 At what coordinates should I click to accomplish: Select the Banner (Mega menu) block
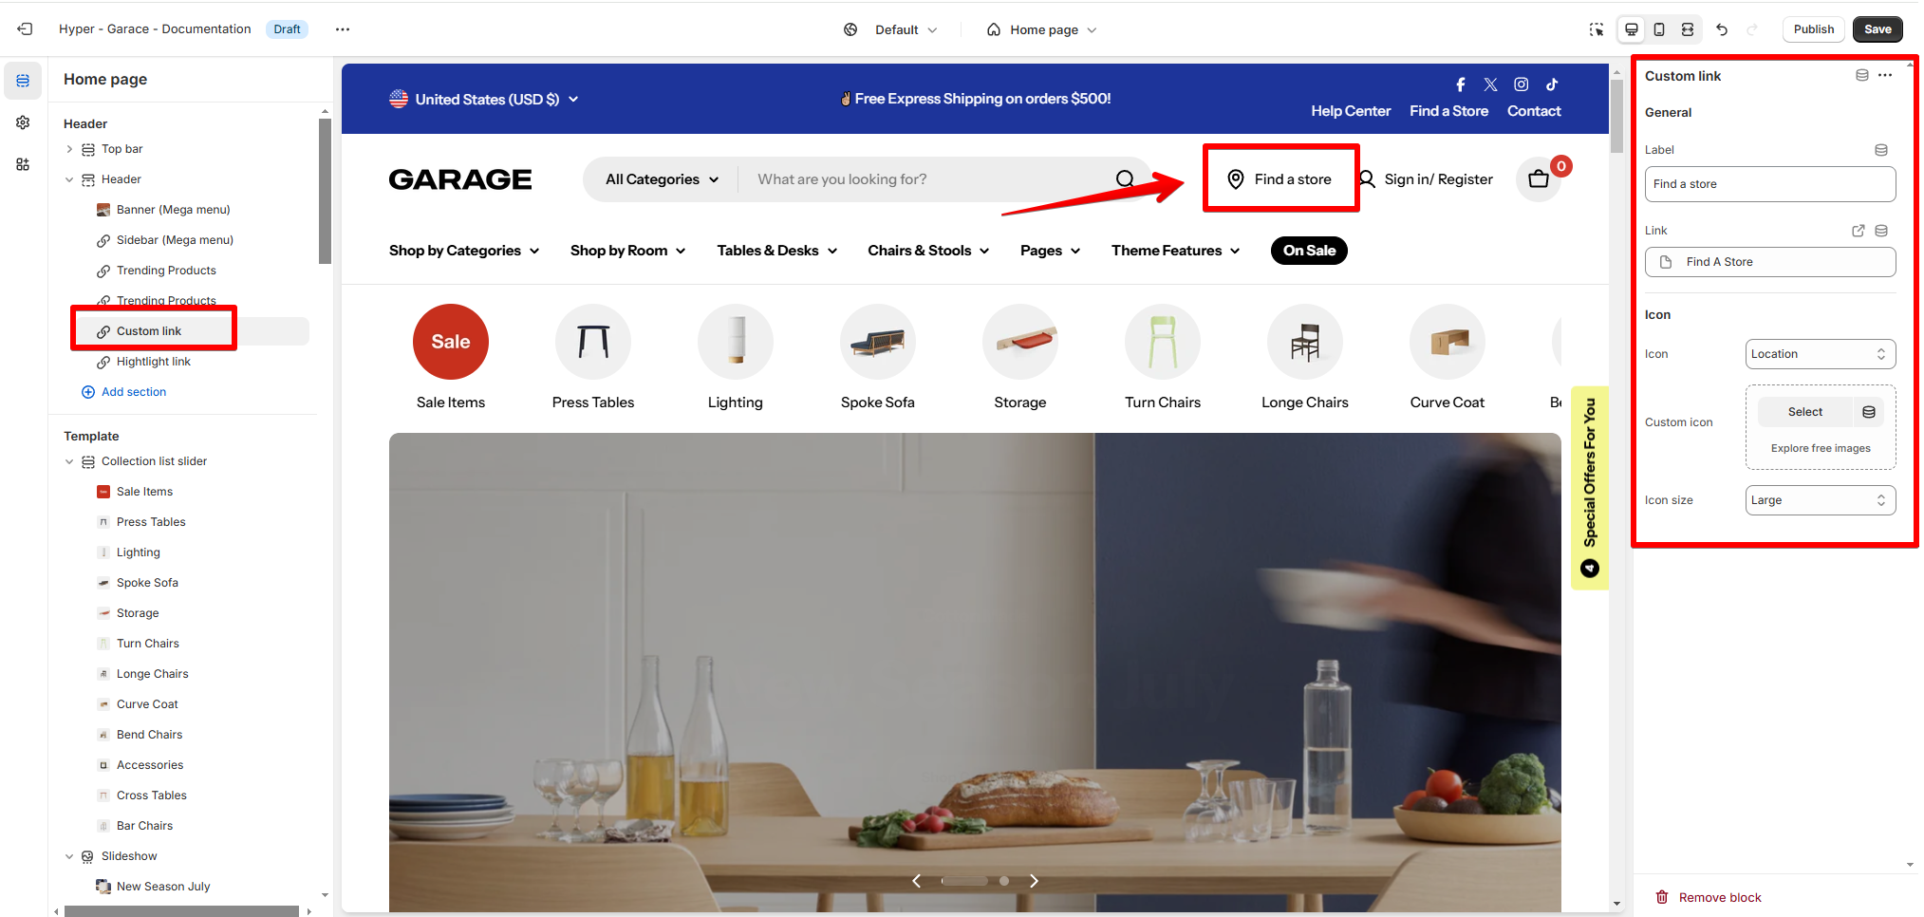click(x=173, y=210)
